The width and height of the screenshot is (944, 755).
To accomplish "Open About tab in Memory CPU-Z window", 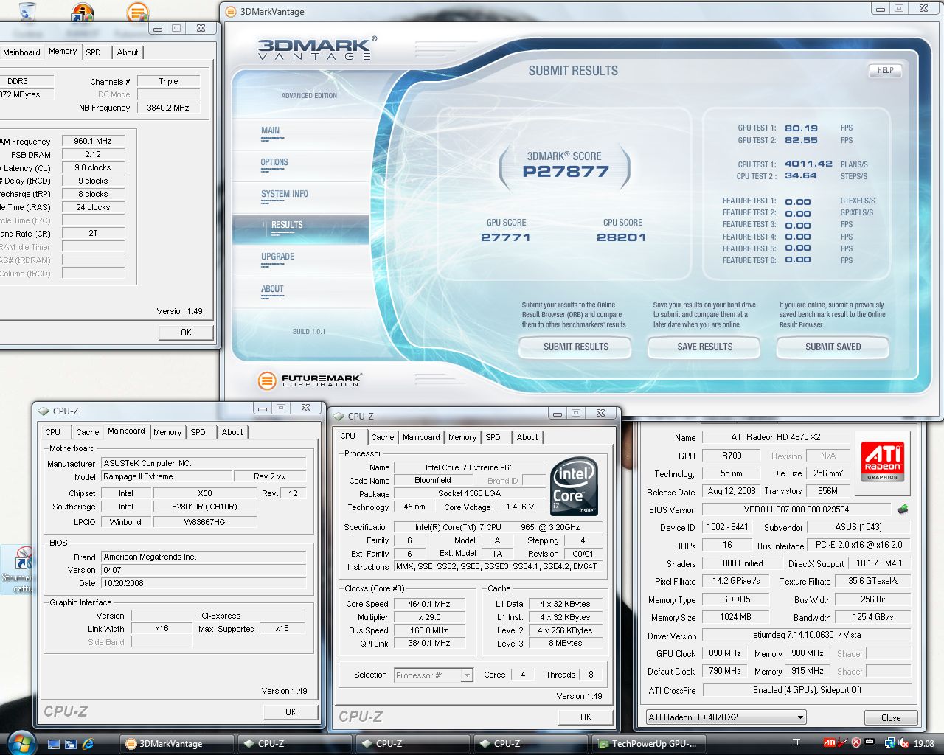I will (128, 52).
